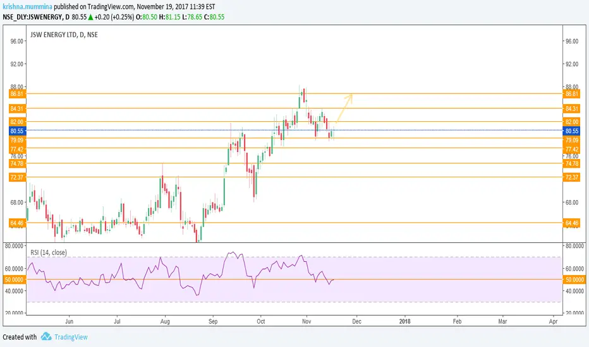Click the H:81.15 high price value
589x347 pixels.
170,17
